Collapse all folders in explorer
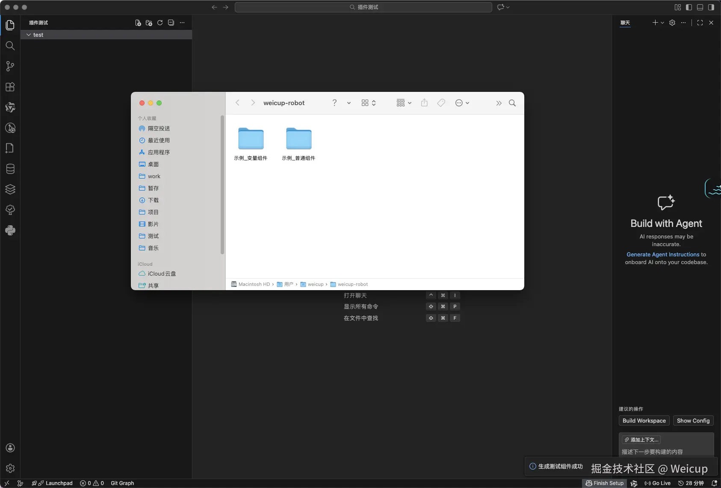Image resolution: width=721 pixels, height=488 pixels. [x=171, y=23]
